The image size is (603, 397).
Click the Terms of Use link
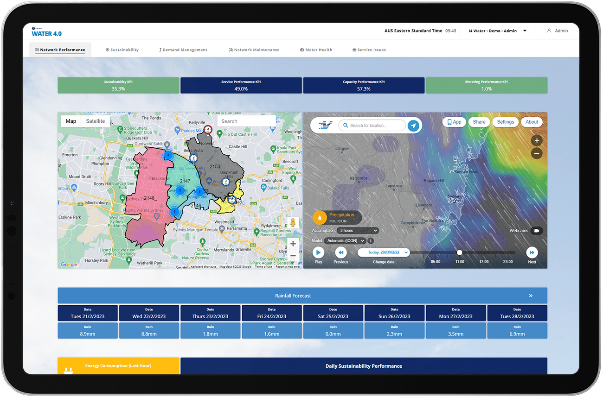263,267
